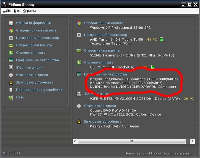Open the Системная плата summary heading
The image size is (200, 158).
pyautogui.click(x=99, y=62)
